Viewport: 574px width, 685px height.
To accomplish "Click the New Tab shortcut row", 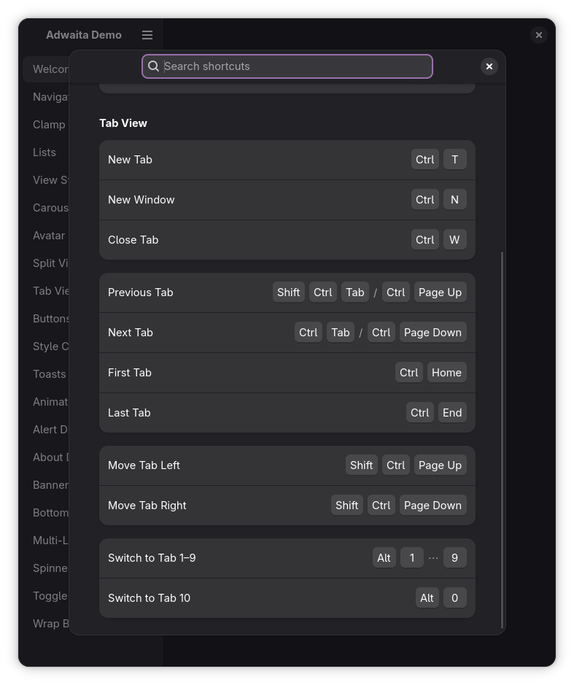I will tap(287, 160).
